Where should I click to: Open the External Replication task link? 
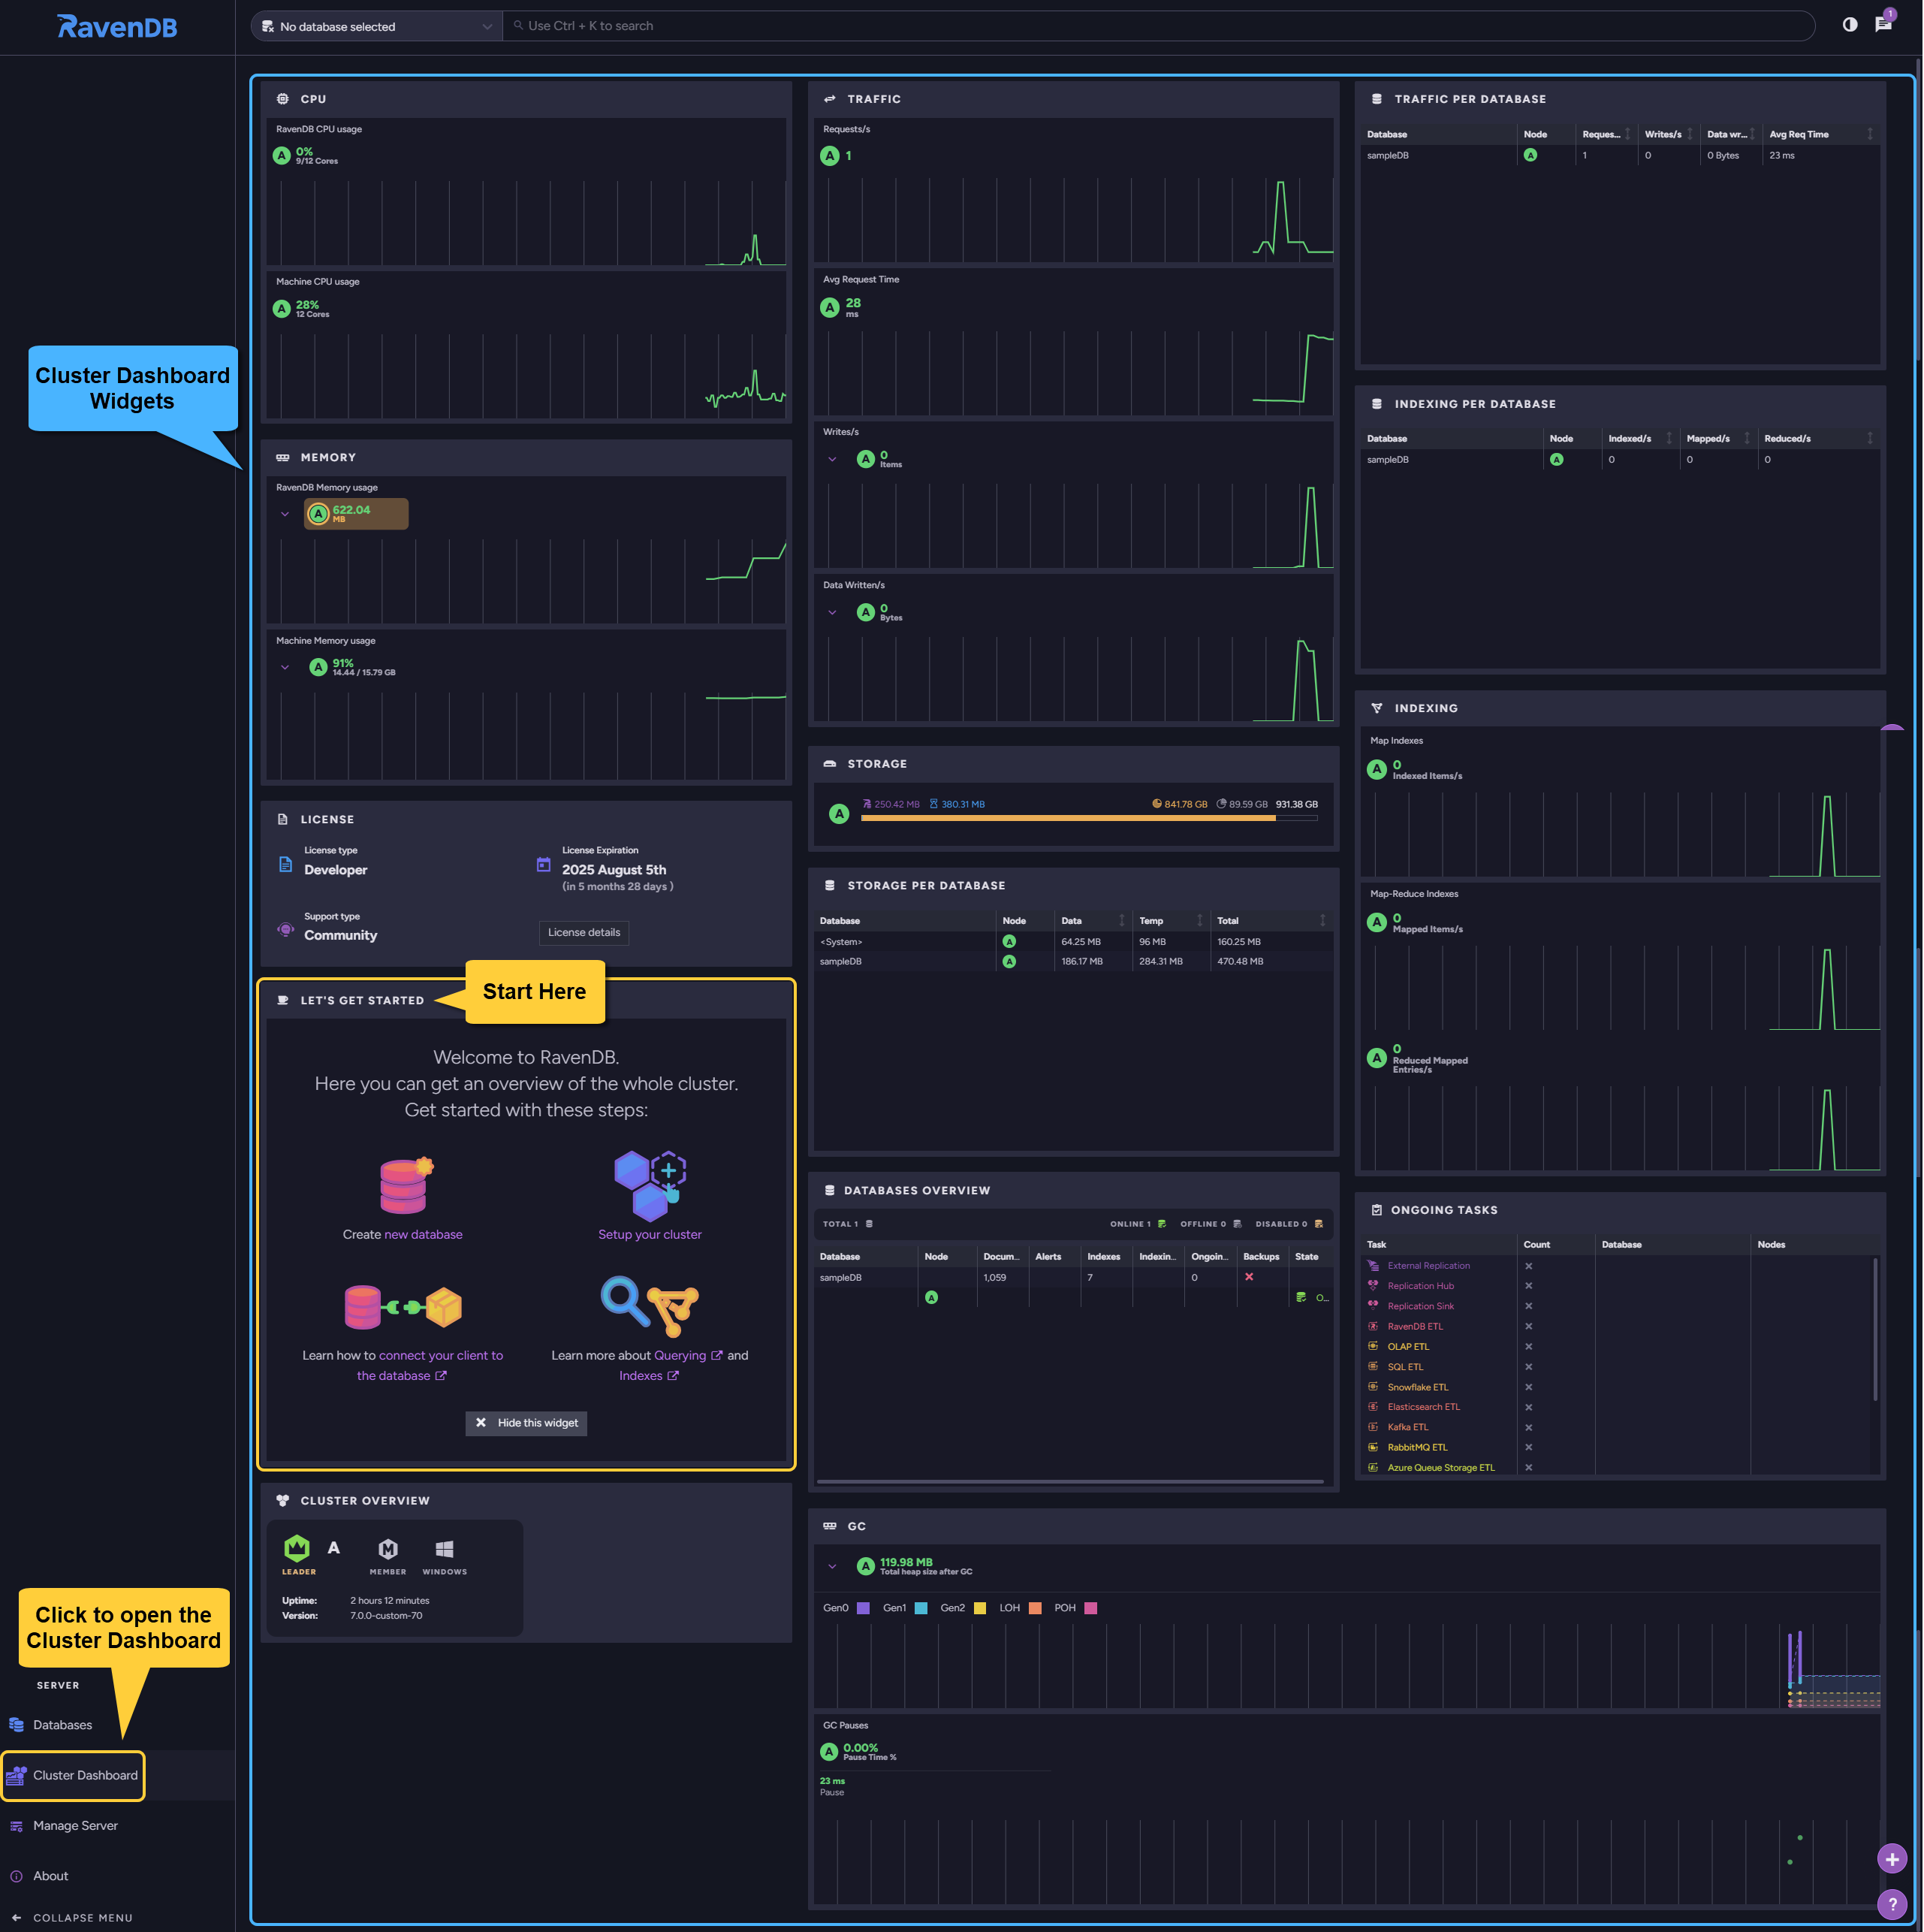coord(1428,1266)
